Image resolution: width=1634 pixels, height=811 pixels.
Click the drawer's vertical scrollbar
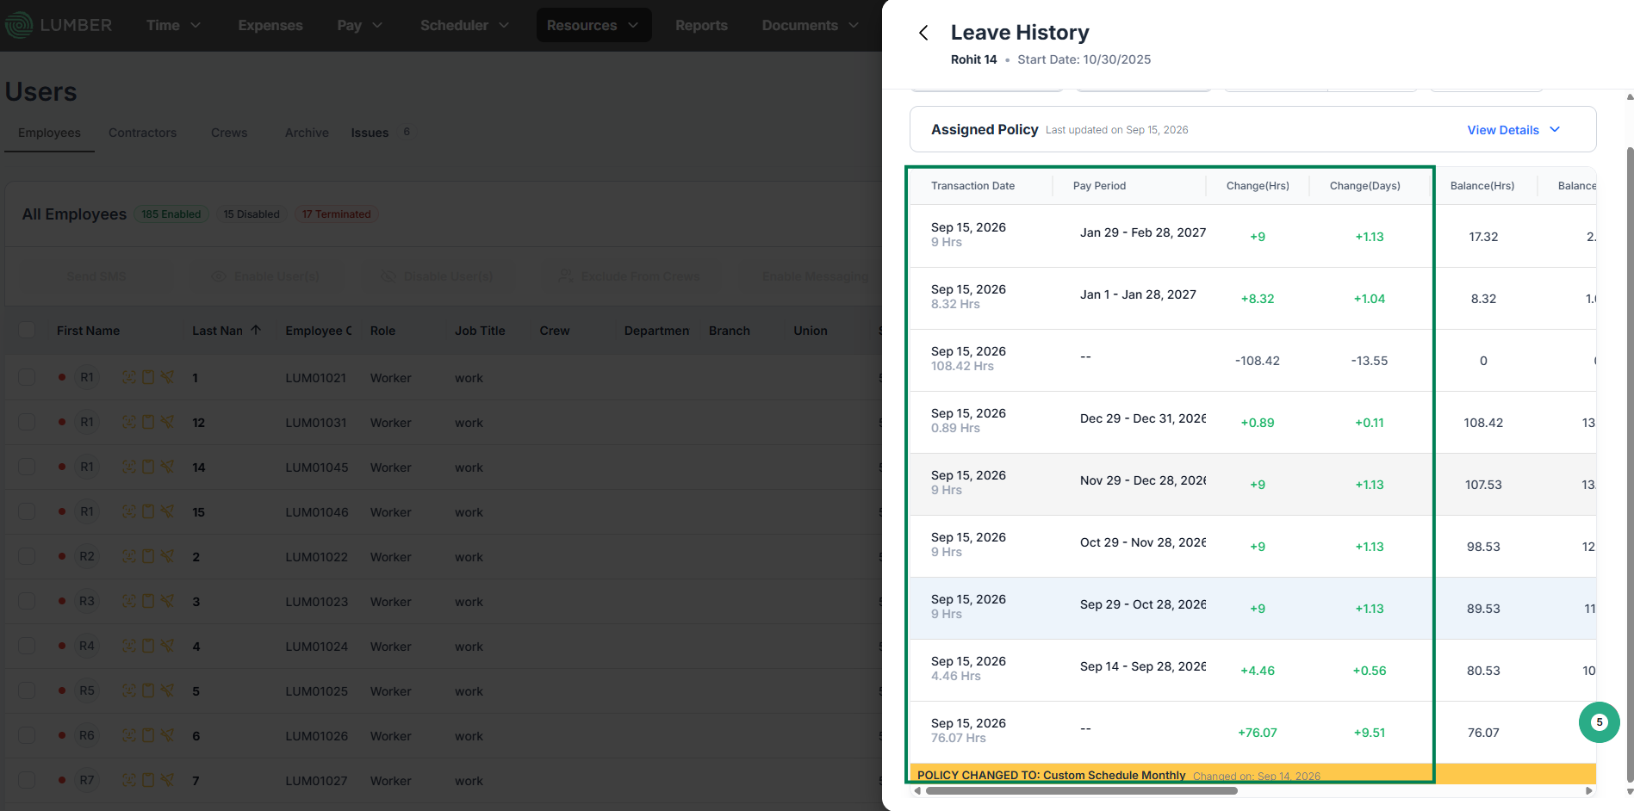tap(1629, 465)
